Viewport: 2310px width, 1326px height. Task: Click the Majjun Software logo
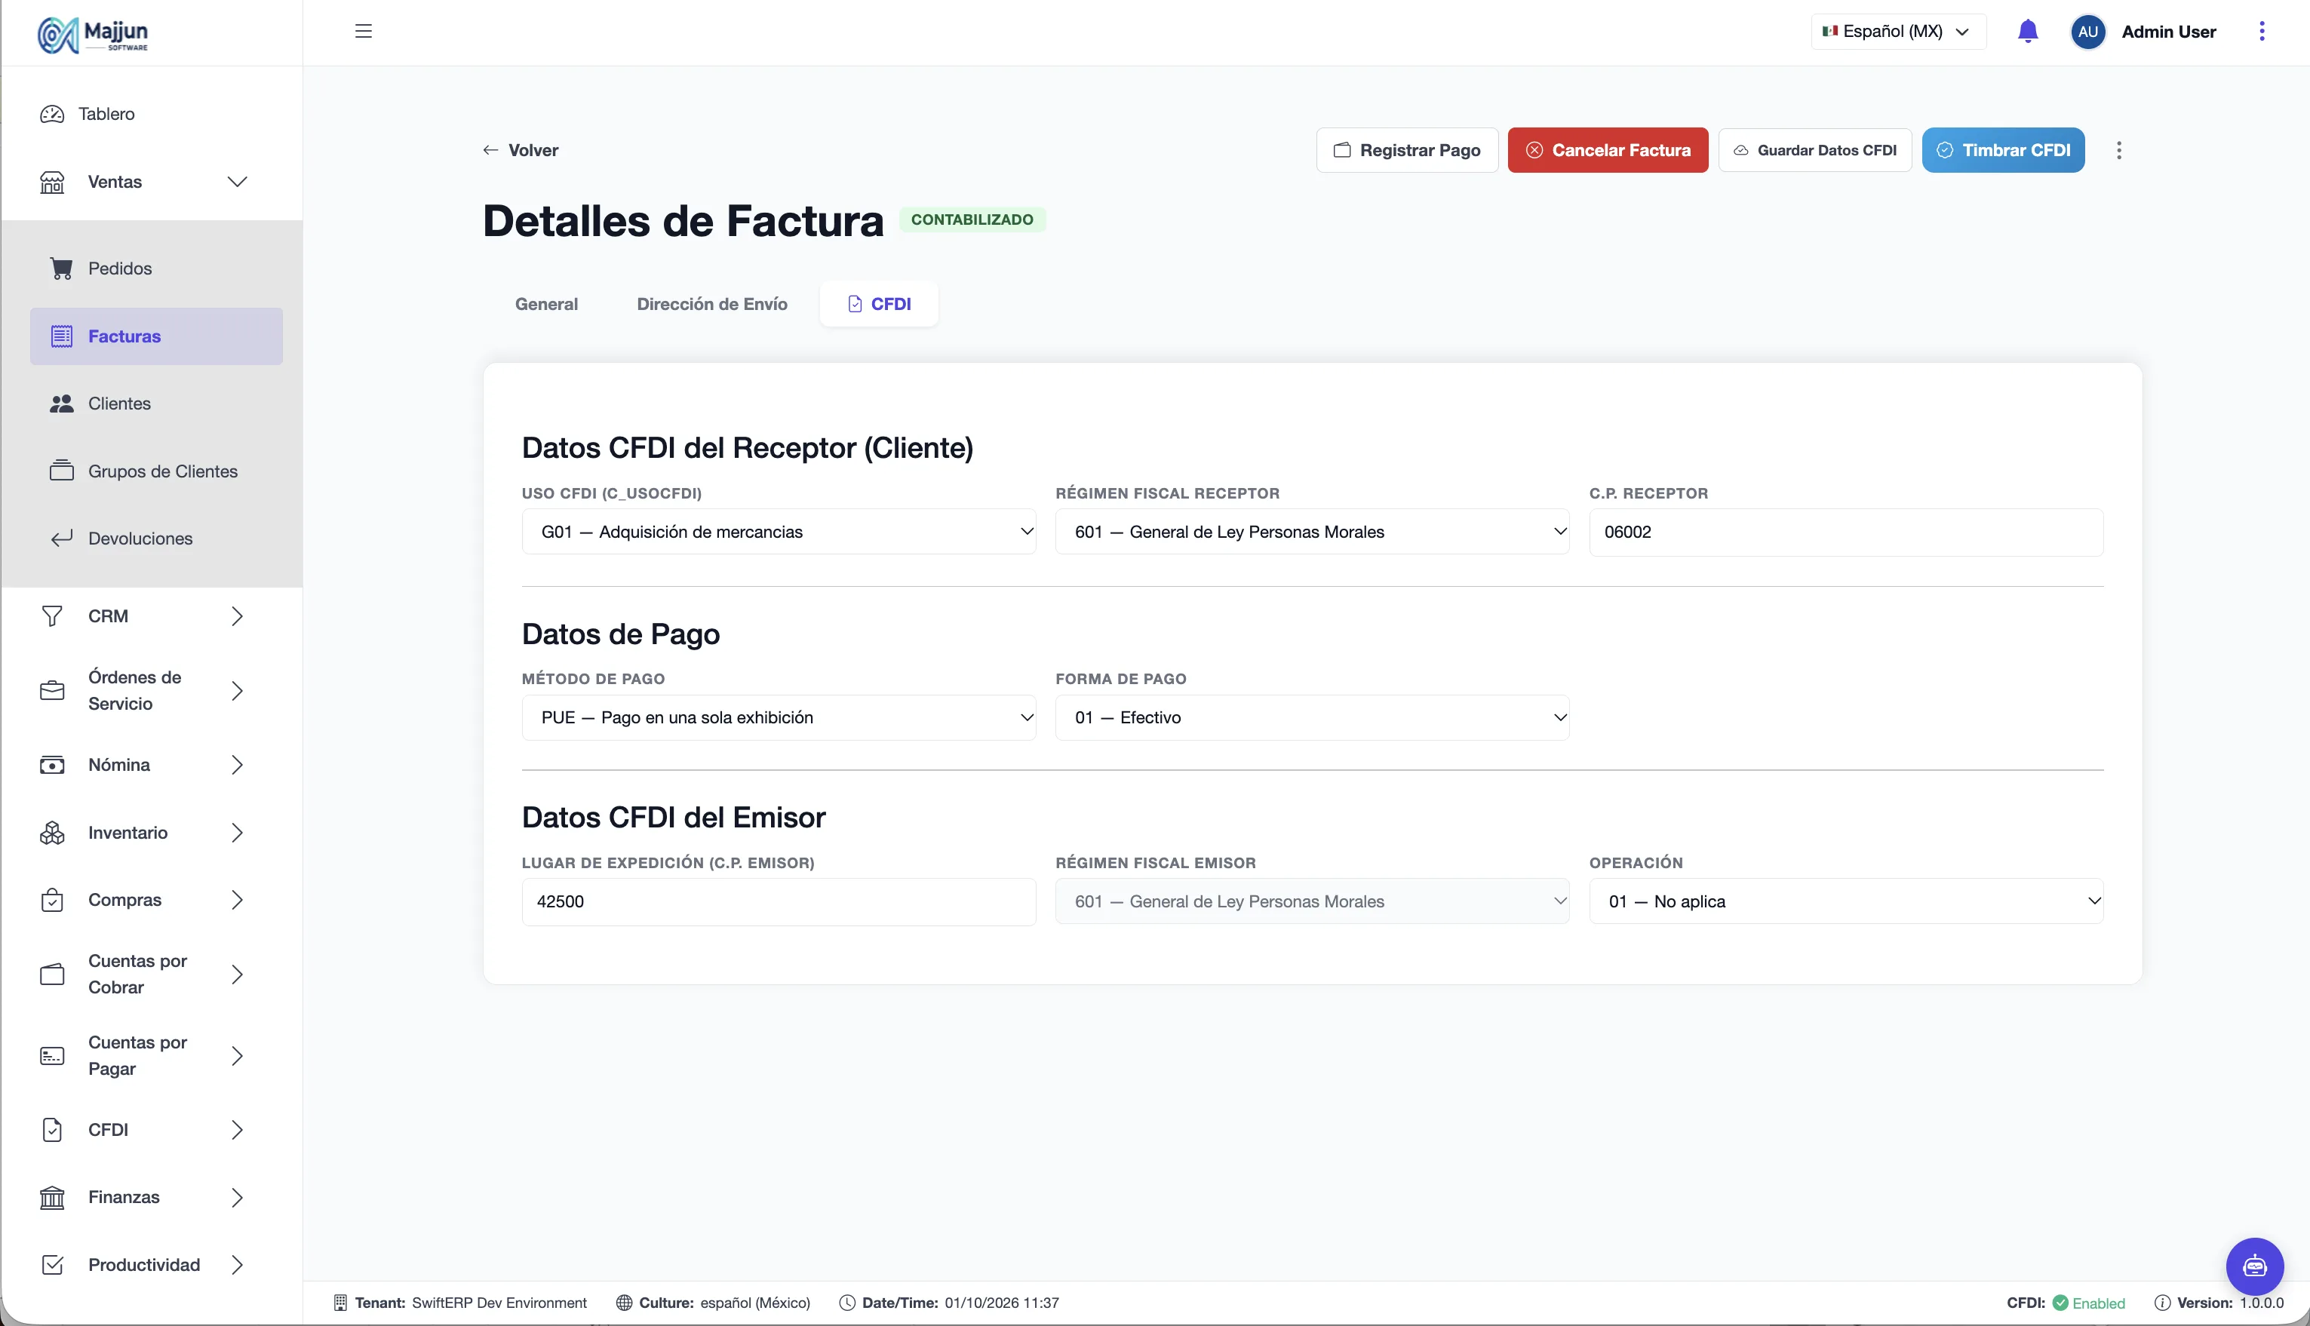92,35
